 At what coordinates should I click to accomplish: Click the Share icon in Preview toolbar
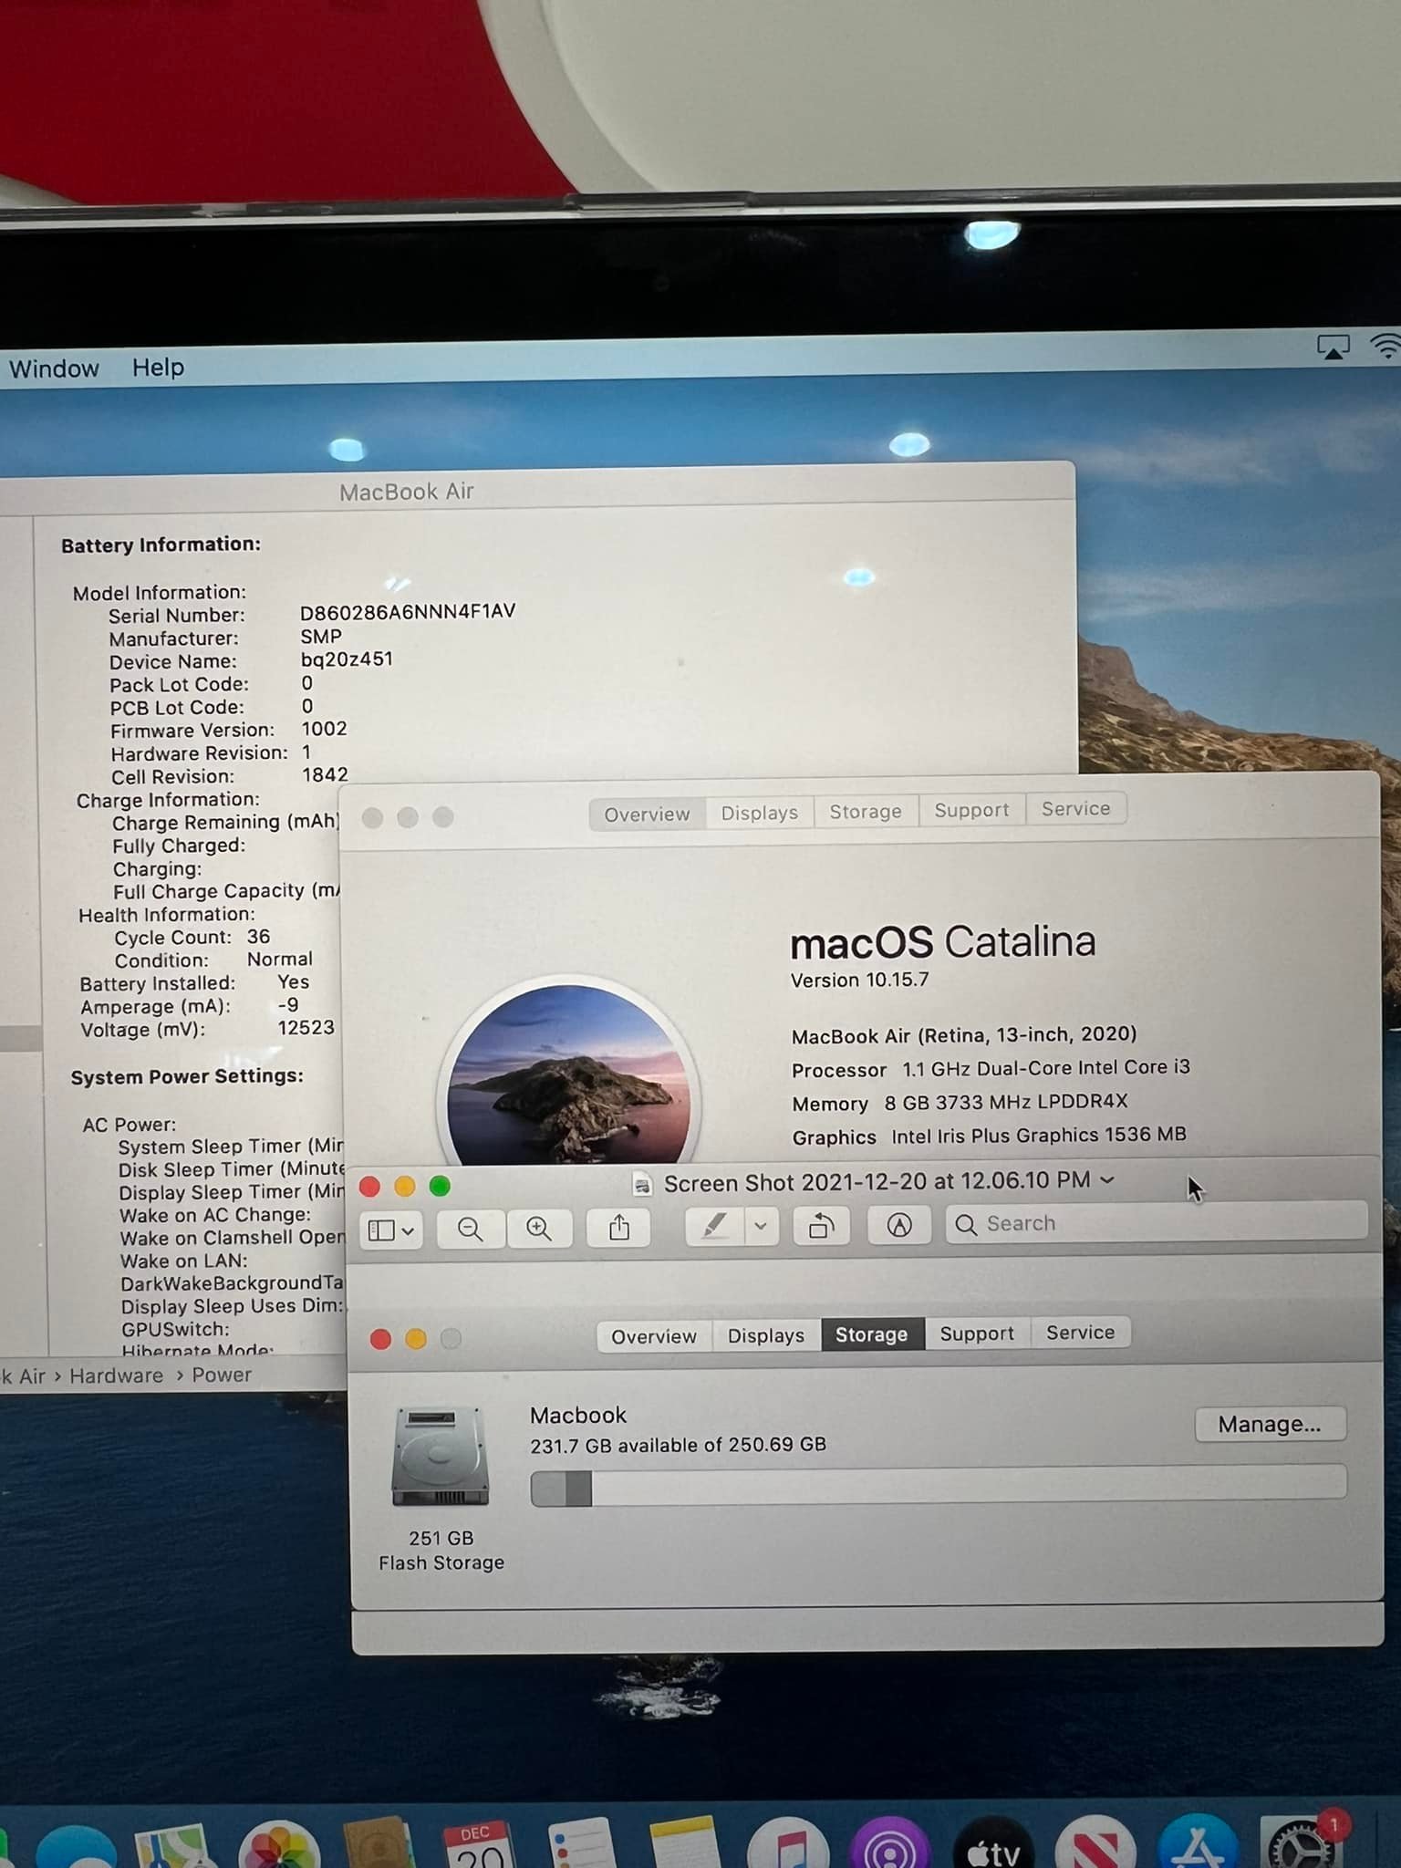coord(619,1228)
